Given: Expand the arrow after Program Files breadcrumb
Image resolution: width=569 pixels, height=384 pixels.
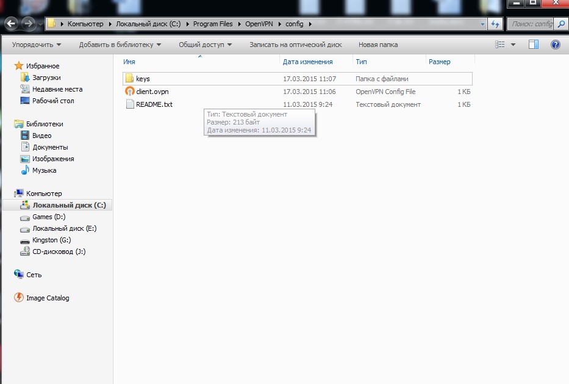Looking at the screenshot, I should (x=239, y=24).
